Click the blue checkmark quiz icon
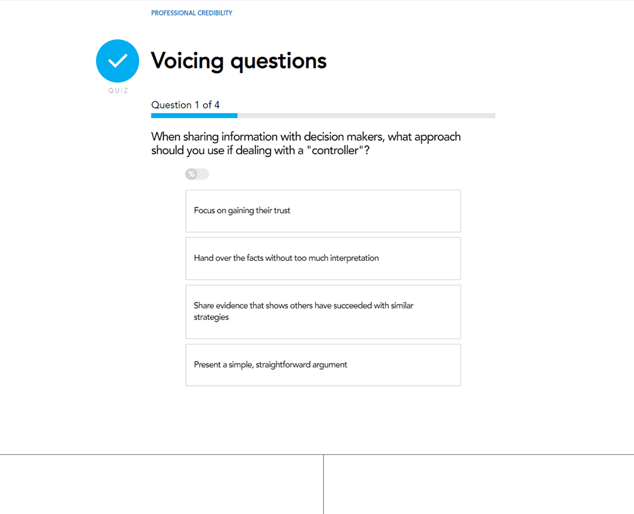Screen dimensions: 634x514 click(x=117, y=61)
